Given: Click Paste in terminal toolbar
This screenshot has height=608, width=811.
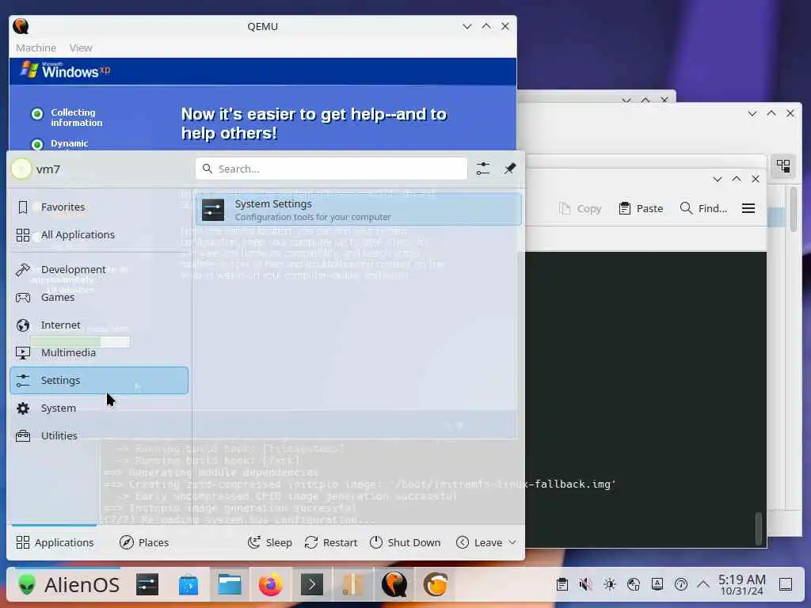Looking at the screenshot, I should point(641,208).
